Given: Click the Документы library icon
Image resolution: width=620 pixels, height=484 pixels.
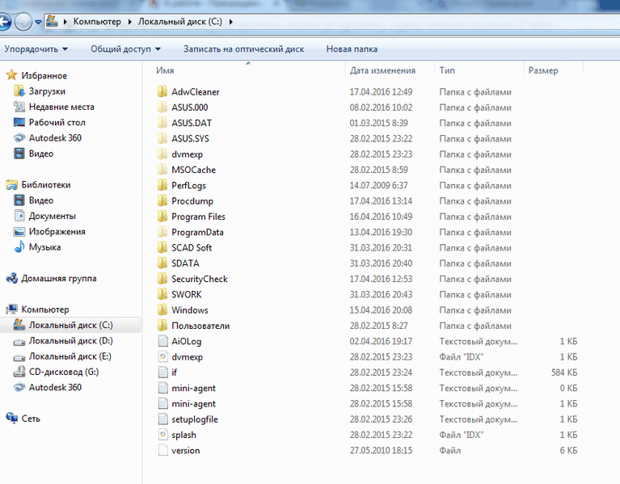Looking at the screenshot, I should (x=19, y=216).
